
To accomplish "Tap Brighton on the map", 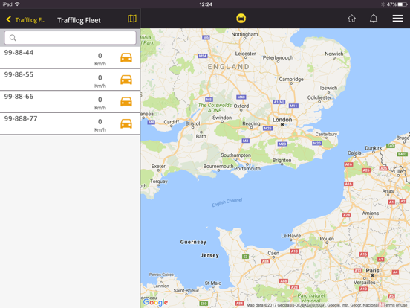I will (282, 160).
